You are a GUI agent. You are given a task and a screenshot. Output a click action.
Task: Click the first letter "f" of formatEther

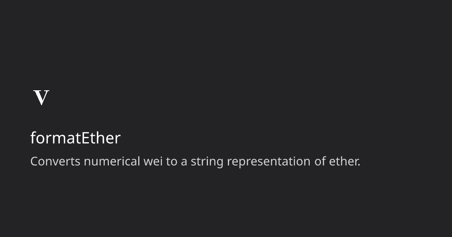coord(33,138)
